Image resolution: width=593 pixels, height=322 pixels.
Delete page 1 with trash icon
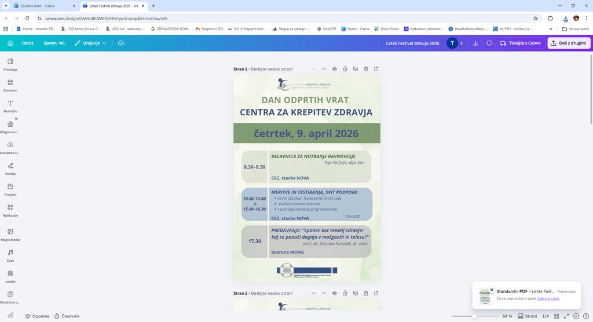coord(365,69)
